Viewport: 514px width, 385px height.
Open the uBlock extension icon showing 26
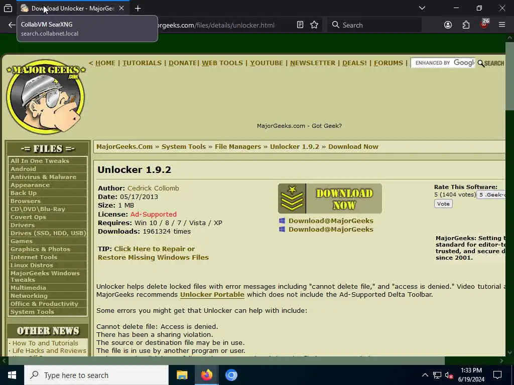pos(484,24)
